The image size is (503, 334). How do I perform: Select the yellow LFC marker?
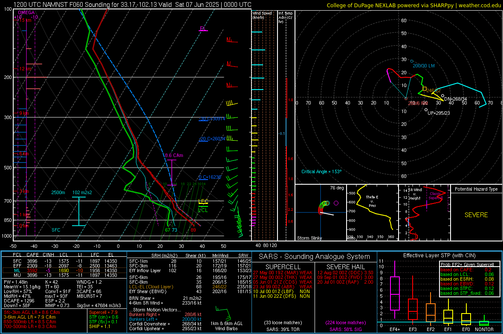click(203, 202)
